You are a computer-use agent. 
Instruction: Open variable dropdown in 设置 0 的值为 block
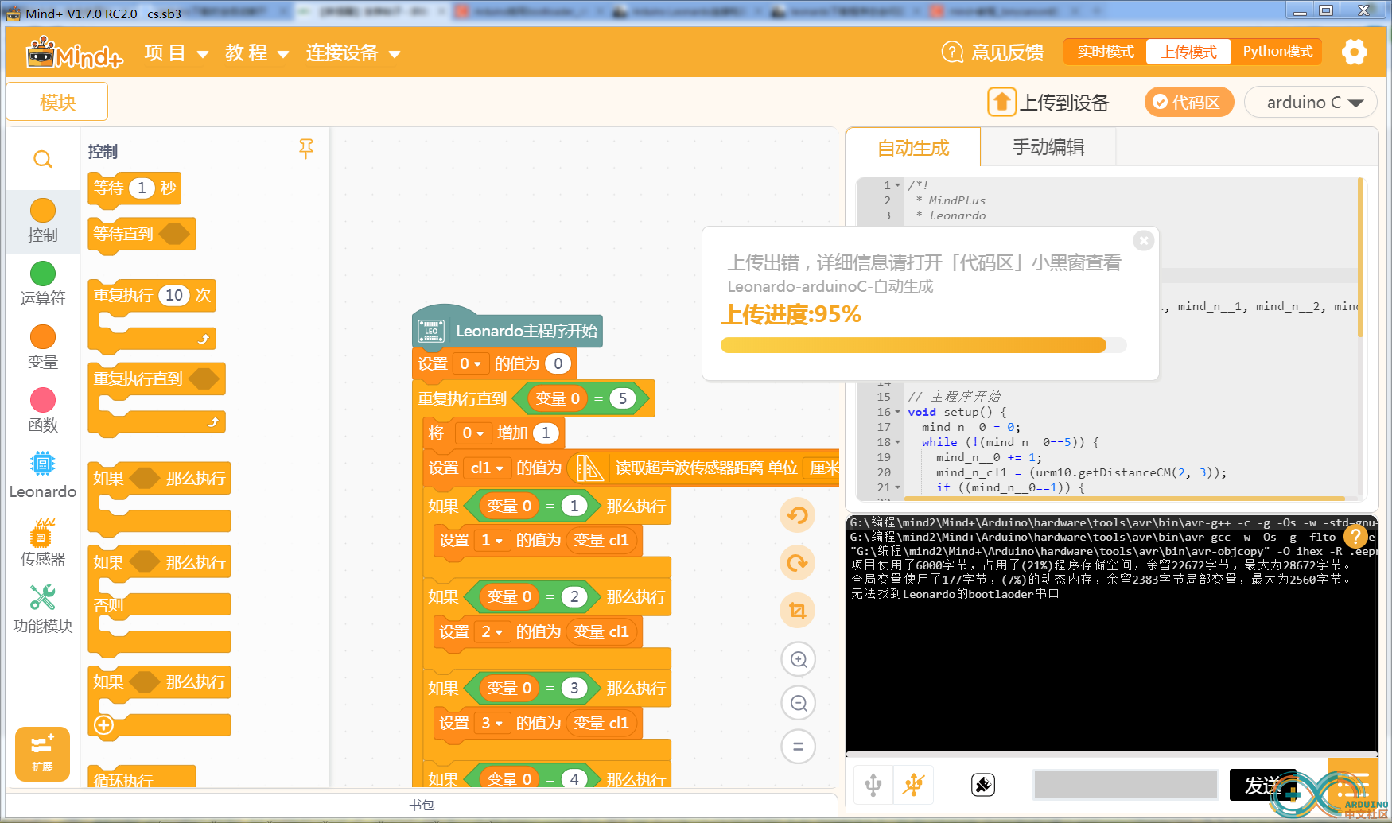471,364
